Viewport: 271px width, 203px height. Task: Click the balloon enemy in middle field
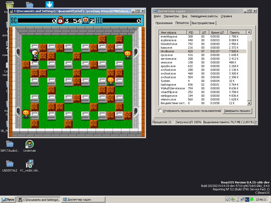coord(111,81)
